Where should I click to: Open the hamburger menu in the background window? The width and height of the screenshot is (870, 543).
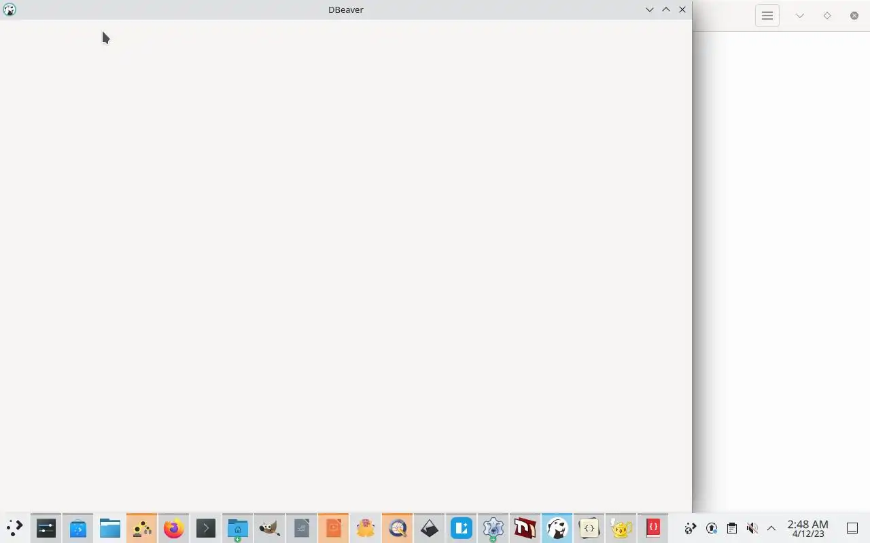coord(767,16)
